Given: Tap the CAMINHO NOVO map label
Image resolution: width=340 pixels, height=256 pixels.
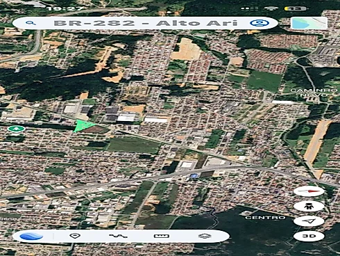Looking at the screenshot, I should click(314, 93).
